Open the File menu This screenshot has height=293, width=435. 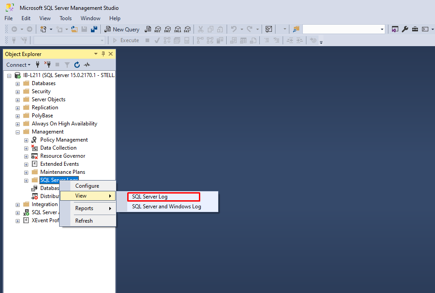coord(9,18)
